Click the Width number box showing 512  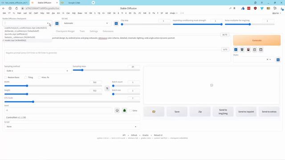pos(96,82)
